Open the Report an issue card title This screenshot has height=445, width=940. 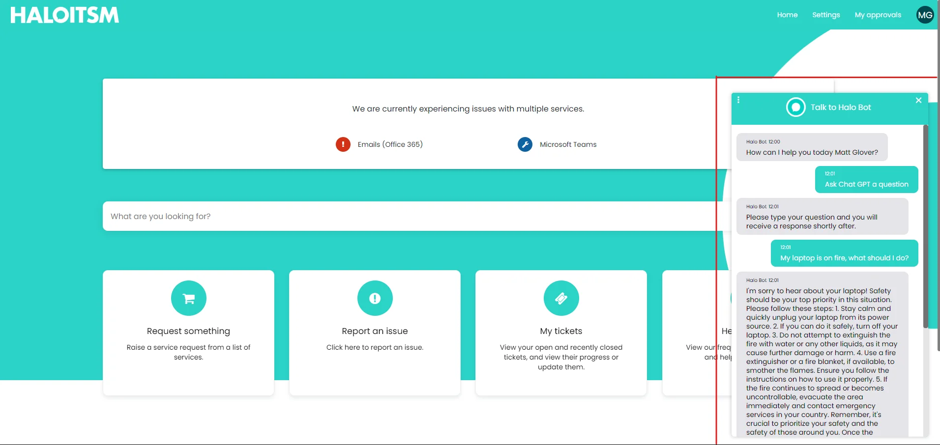click(375, 331)
